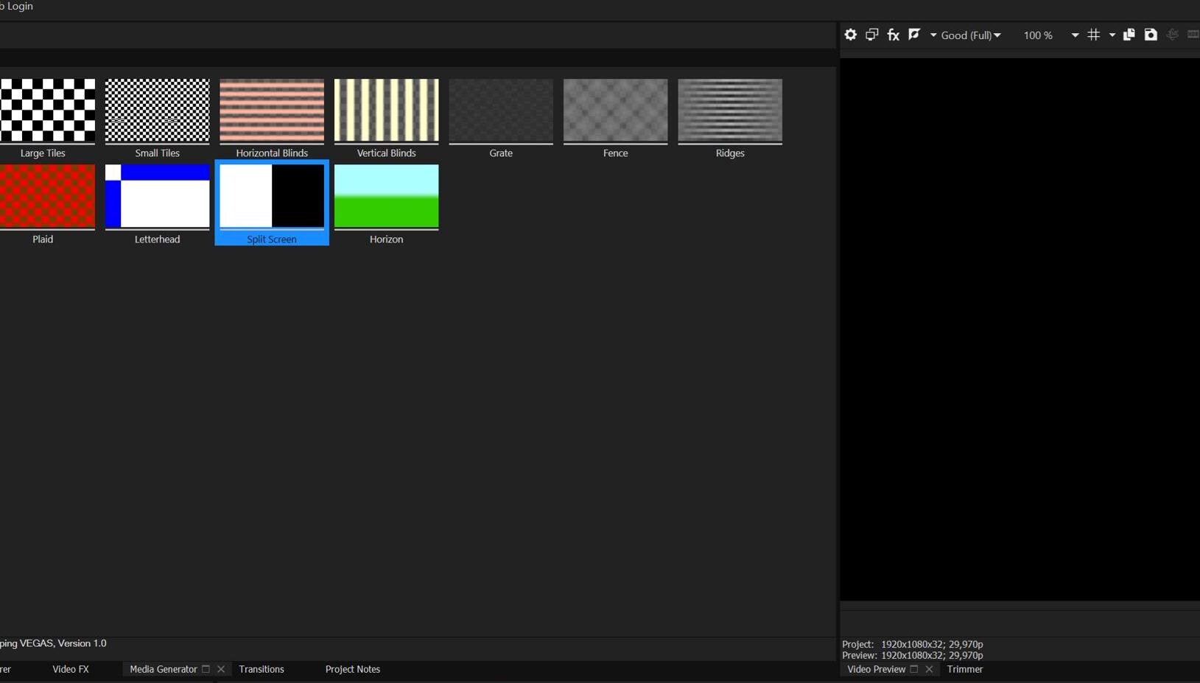The height and width of the screenshot is (683, 1200).
Task: Copy snapshot to clipboard icon
Action: pos(1129,35)
